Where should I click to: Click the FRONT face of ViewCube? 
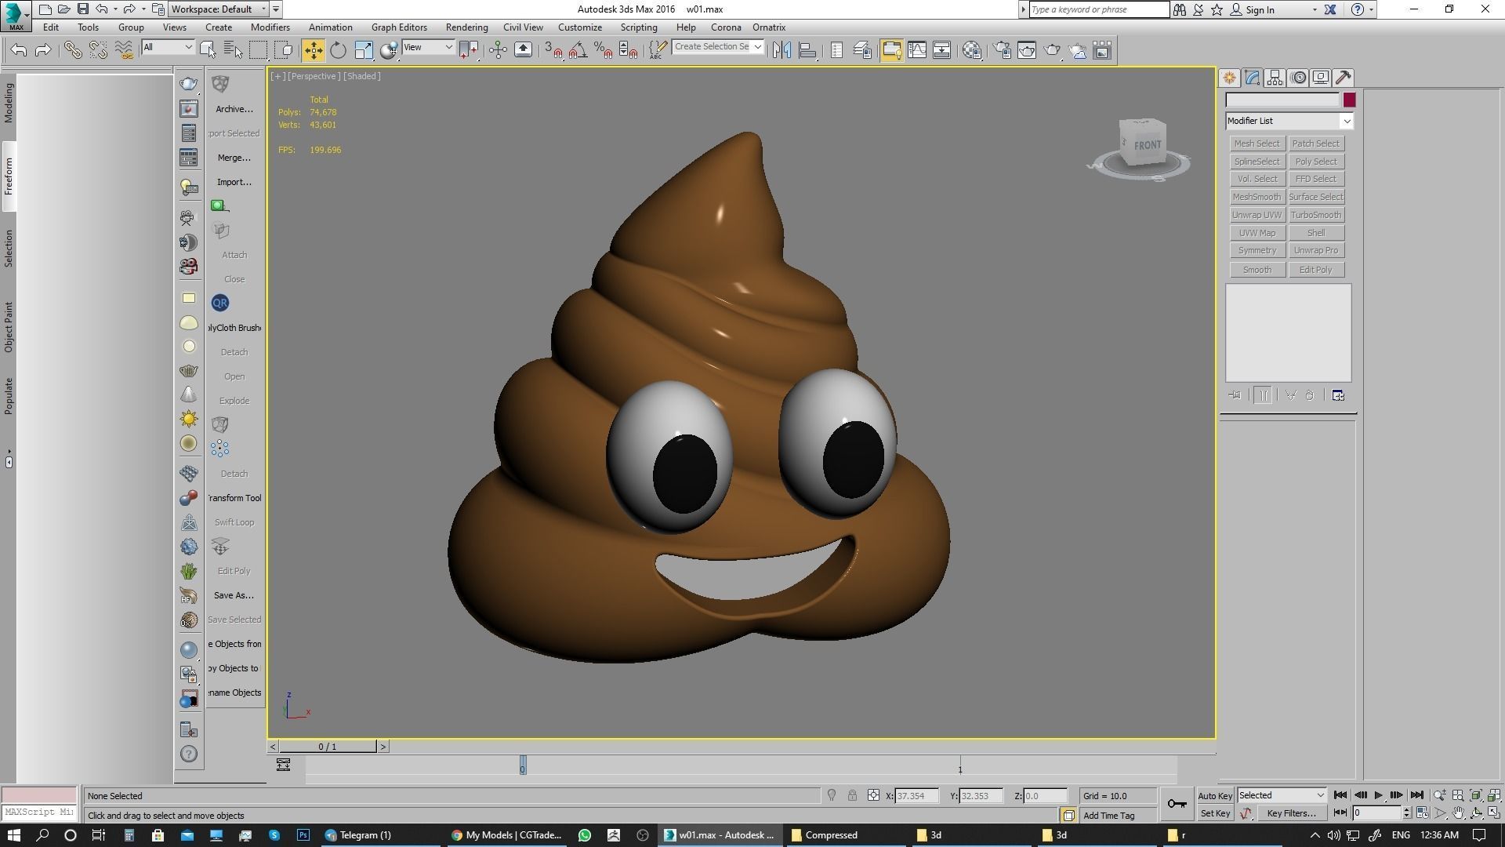point(1147,145)
